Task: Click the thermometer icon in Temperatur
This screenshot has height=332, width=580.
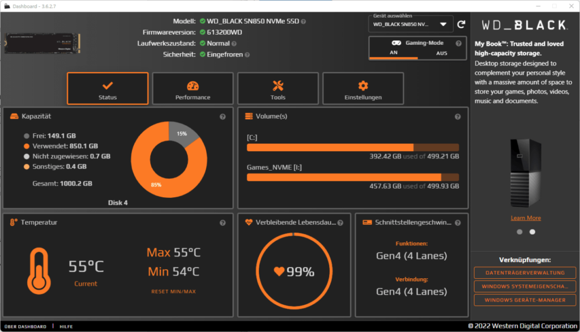Action: click(x=39, y=271)
